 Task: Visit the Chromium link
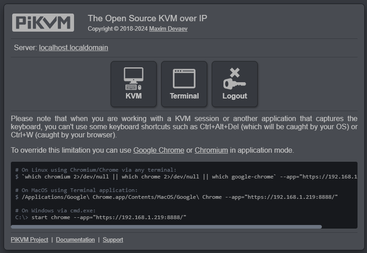211,150
